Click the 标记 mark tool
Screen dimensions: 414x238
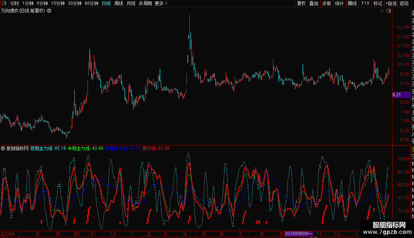(378, 3)
